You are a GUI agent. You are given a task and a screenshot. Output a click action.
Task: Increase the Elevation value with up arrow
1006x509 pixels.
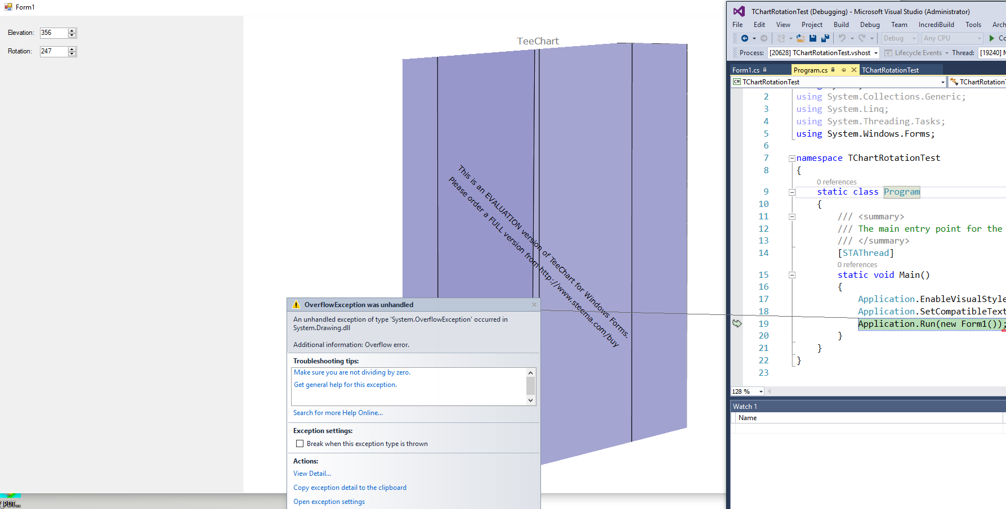pos(72,30)
